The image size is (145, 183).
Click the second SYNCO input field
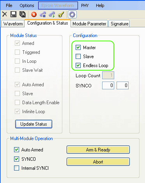[122, 85]
